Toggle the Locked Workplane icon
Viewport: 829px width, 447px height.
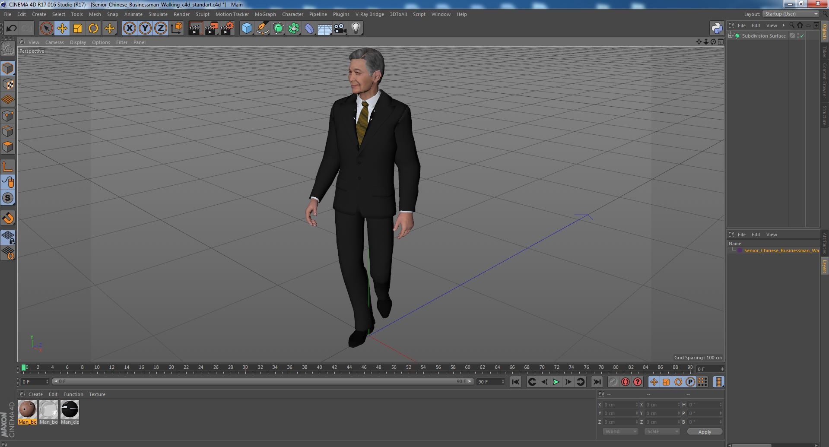8,237
